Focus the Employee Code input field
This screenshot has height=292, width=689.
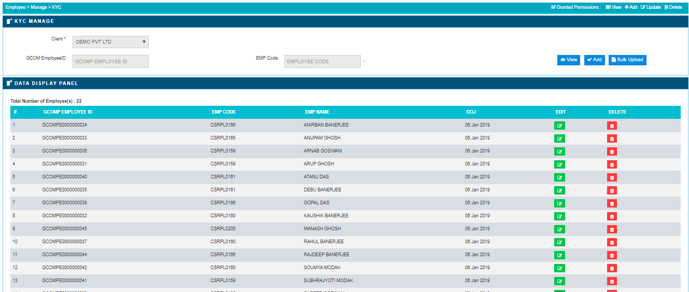[322, 62]
